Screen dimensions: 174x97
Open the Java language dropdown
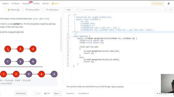pyautogui.click(x=72, y=10)
